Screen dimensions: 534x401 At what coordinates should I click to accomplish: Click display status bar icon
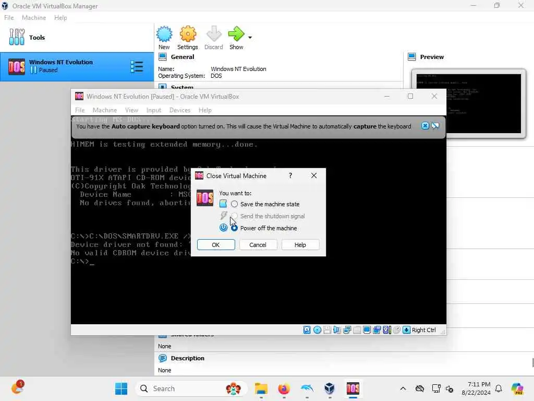367,330
